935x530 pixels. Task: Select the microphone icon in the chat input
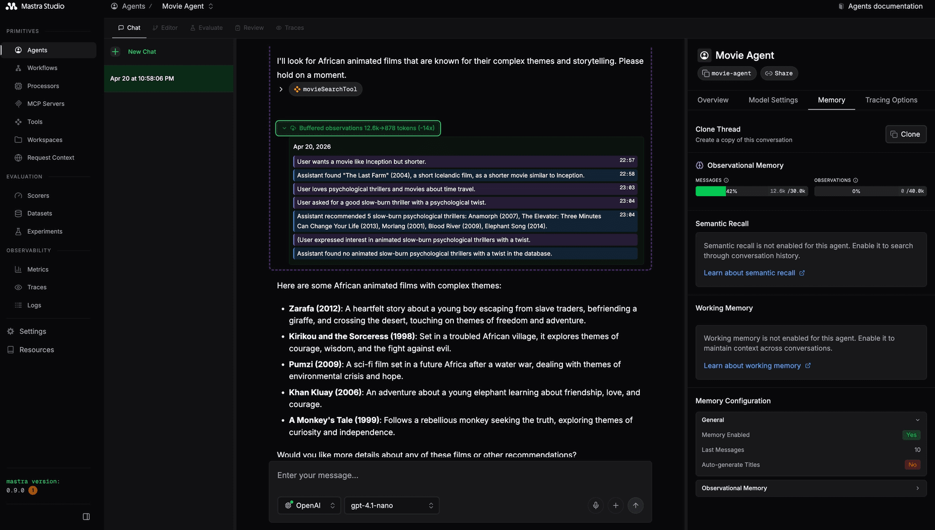tap(595, 505)
